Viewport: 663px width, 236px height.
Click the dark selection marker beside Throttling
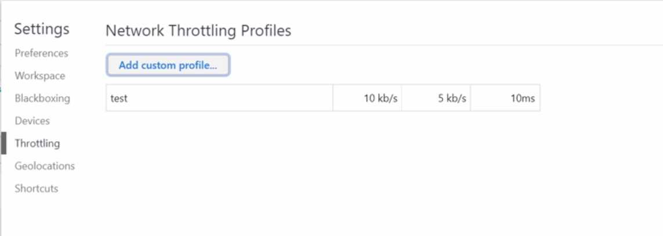(4, 143)
